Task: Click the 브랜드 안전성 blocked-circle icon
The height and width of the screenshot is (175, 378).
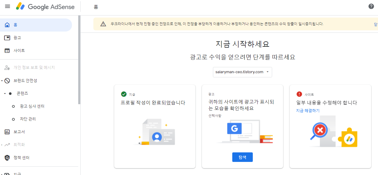Action: click(7, 81)
